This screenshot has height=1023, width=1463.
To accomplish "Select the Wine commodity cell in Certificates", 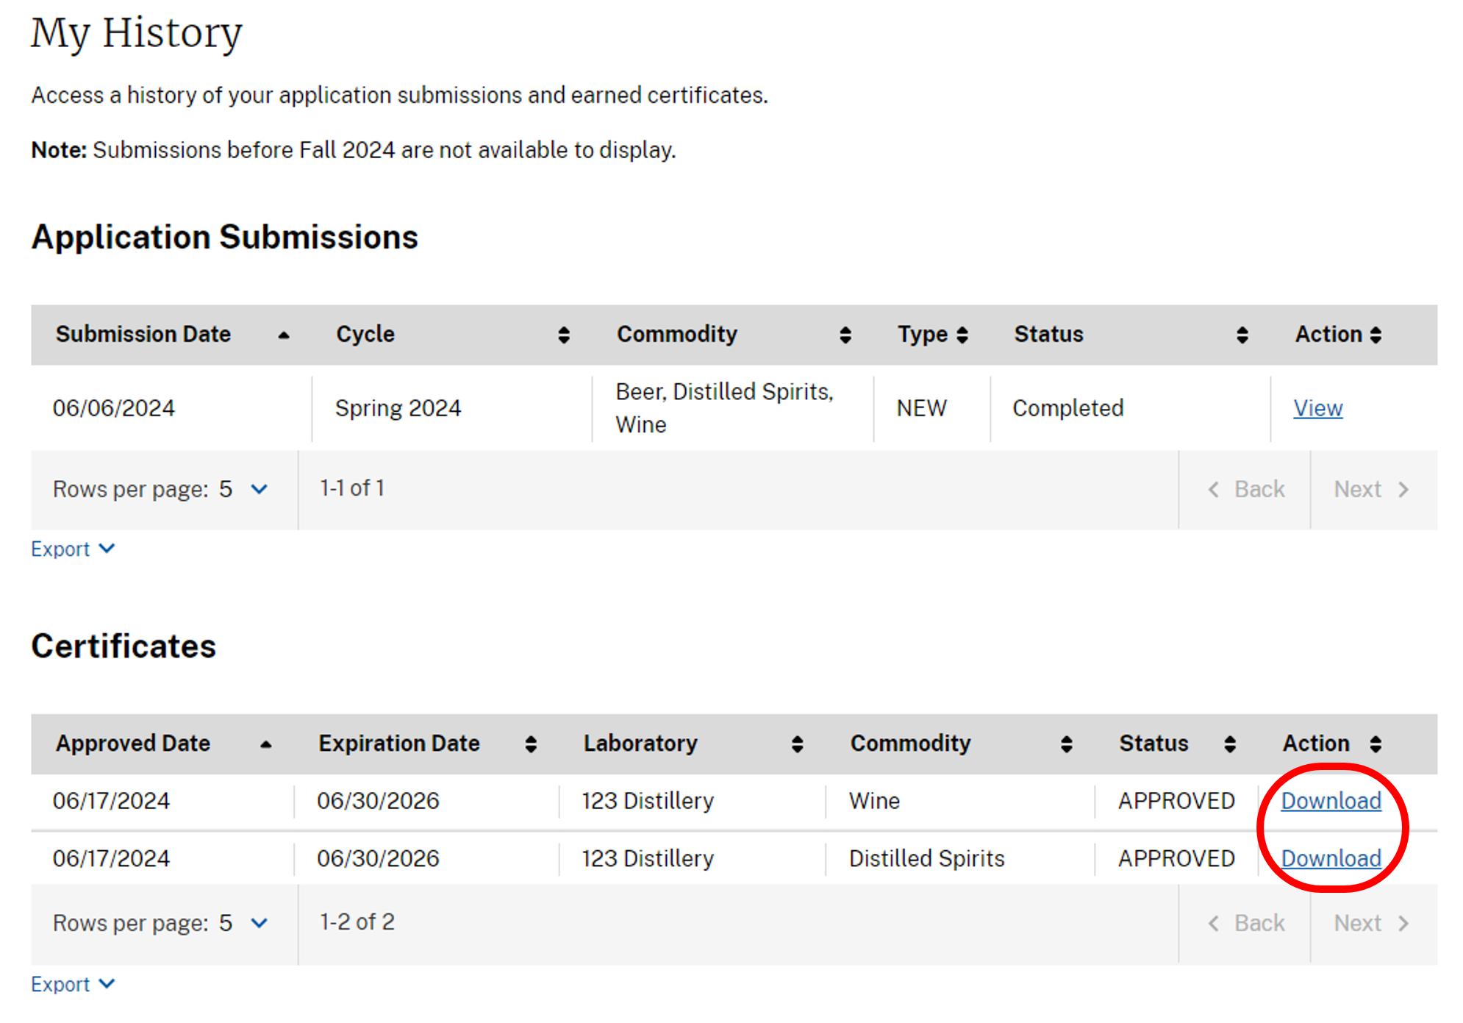I will (874, 801).
